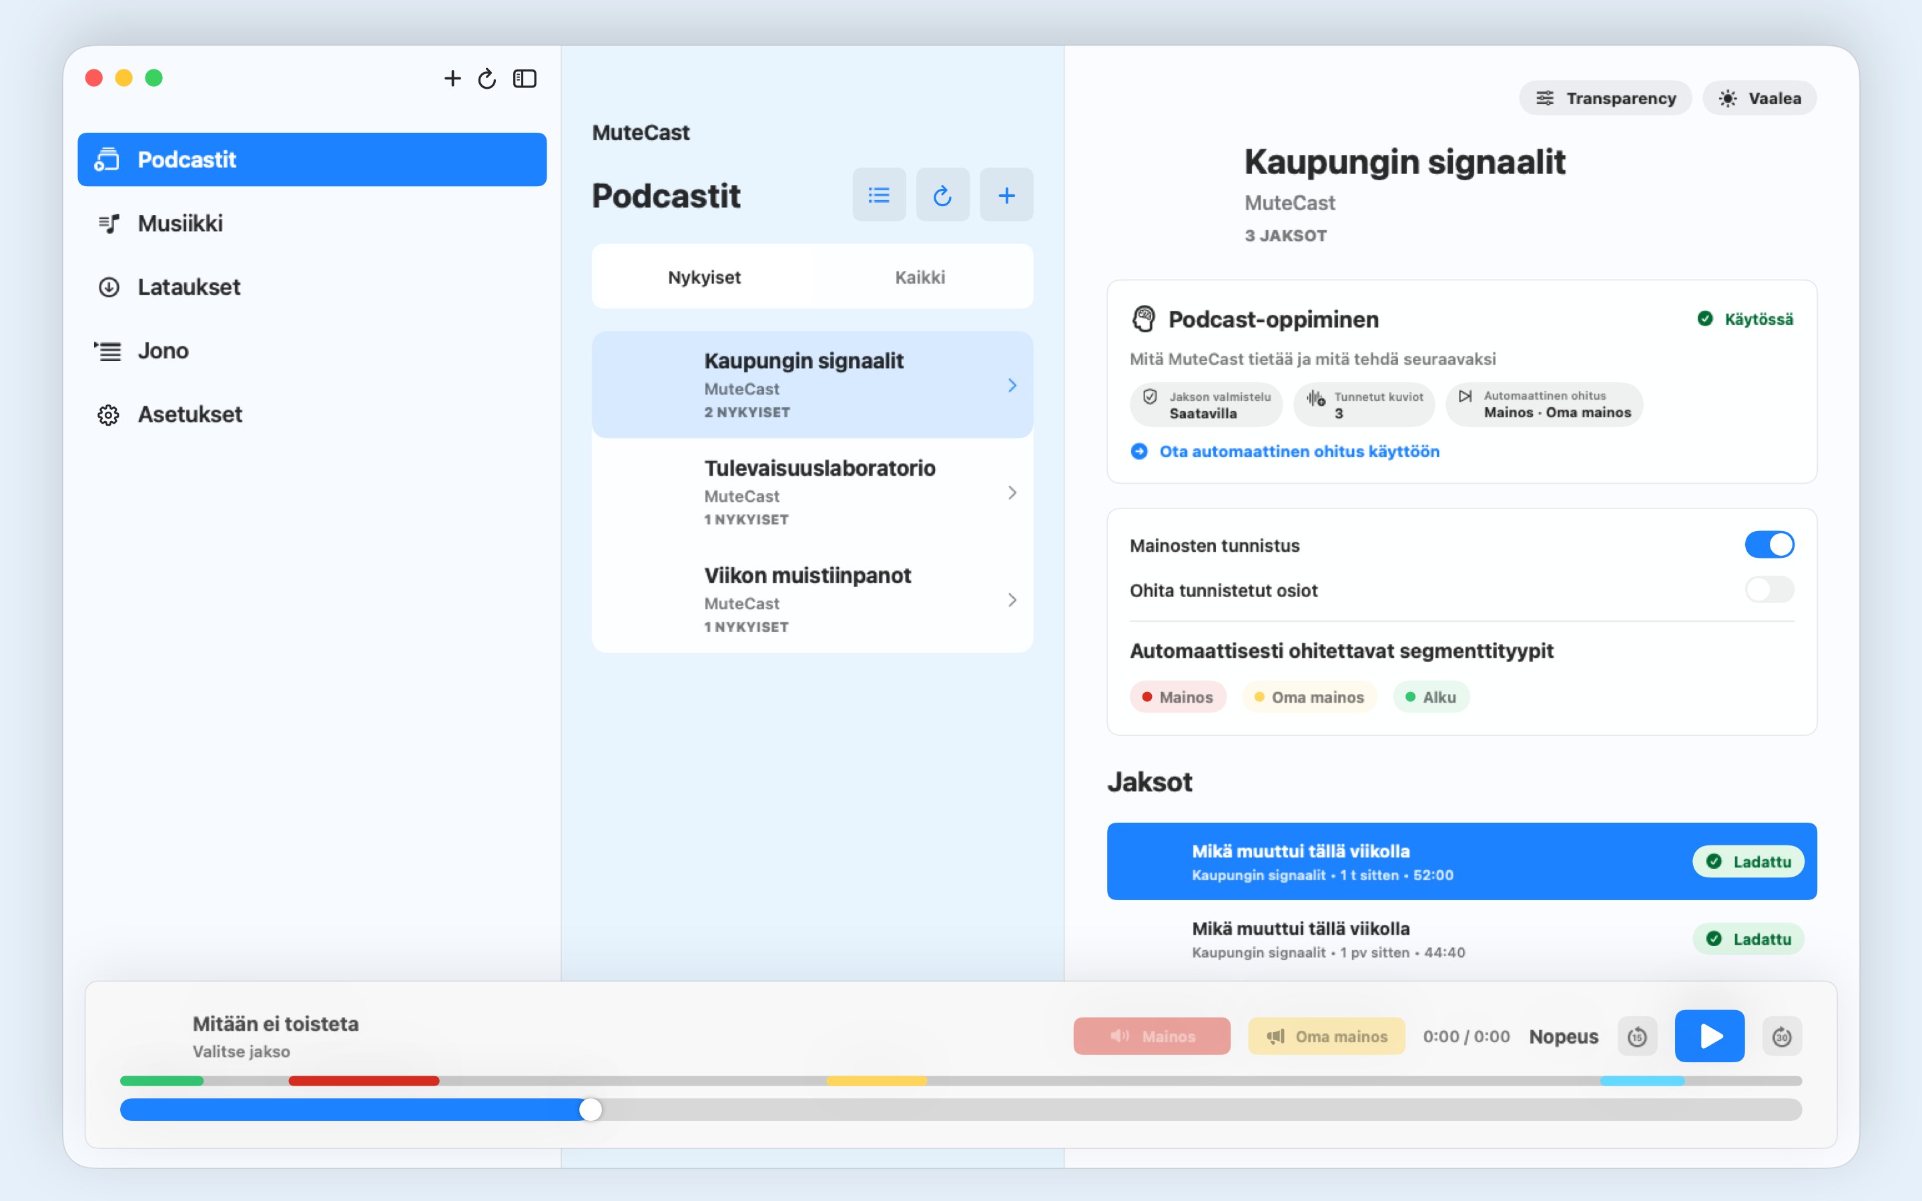Screen dimensions: 1922x1201
Task: Expand Tulevaisuuslaboratorio chevron
Action: pyautogui.click(x=1012, y=492)
